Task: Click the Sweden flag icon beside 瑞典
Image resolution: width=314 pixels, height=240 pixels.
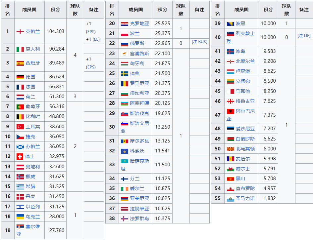Action: tap(124, 73)
